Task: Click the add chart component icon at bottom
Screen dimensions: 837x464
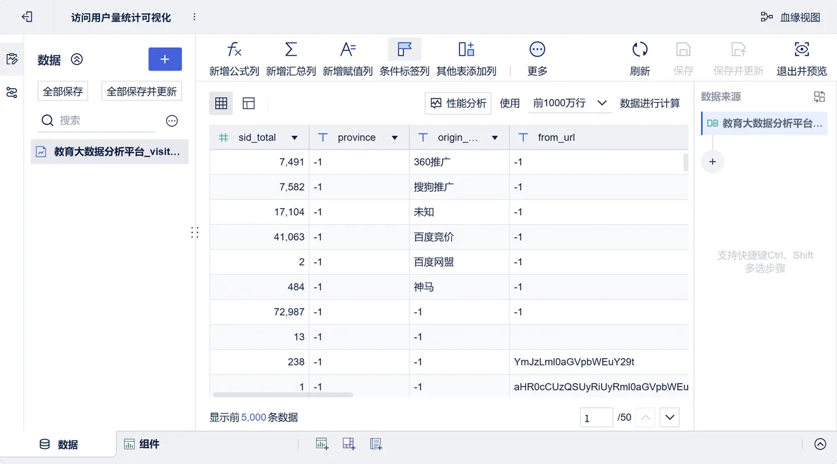Action: (x=322, y=444)
